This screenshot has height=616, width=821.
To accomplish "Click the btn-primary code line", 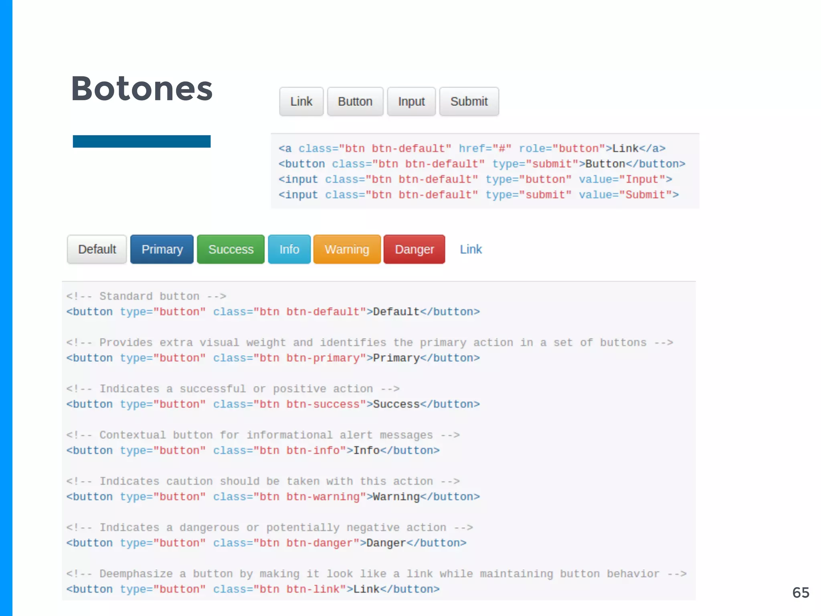I will pyautogui.click(x=273, y=358).
